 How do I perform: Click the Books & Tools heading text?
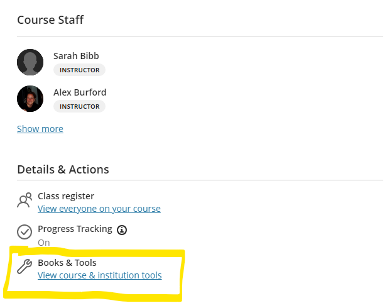coord(67,263)
